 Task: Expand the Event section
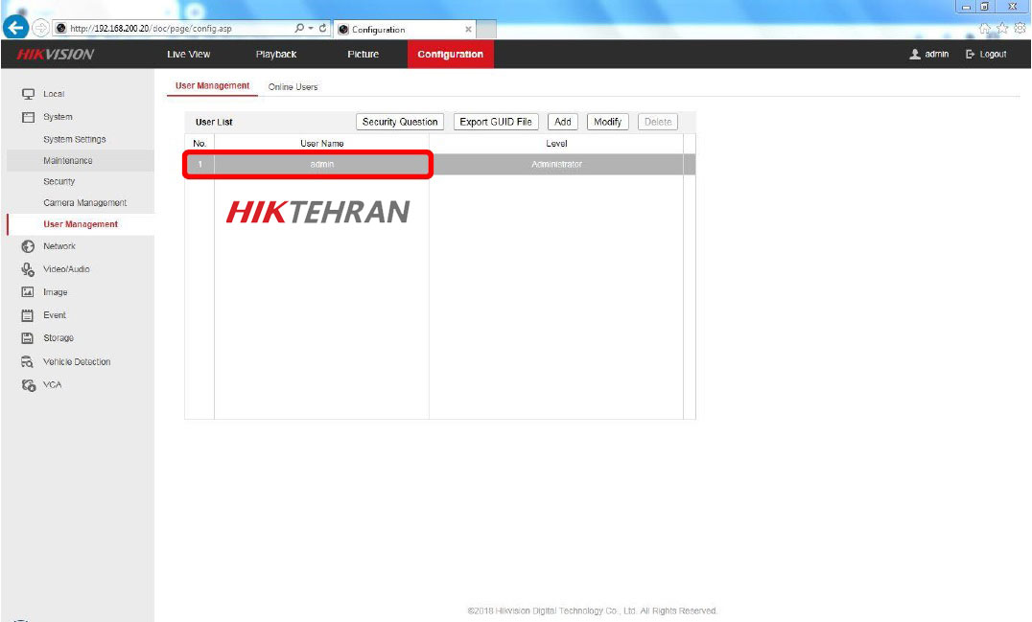[55, 315]
